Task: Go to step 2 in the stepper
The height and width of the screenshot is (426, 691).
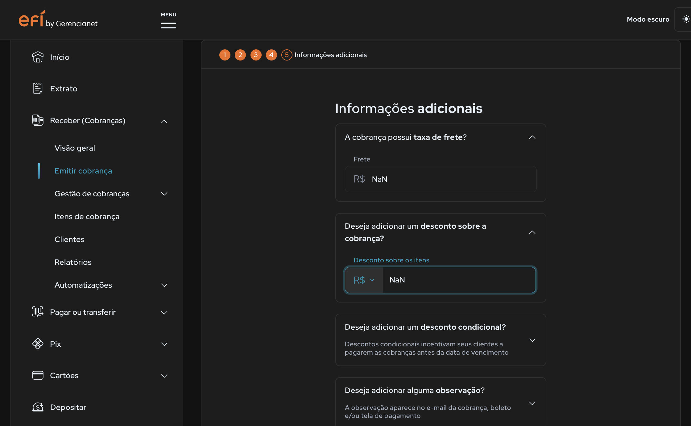Action: (240, 55)
